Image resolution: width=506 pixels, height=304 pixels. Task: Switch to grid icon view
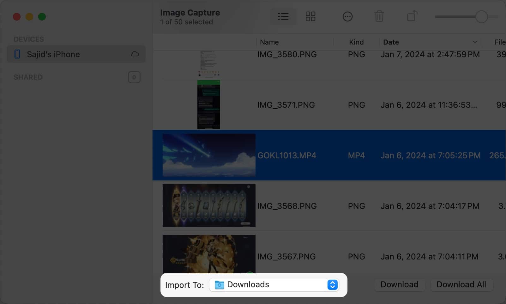[x=310, y=16]
